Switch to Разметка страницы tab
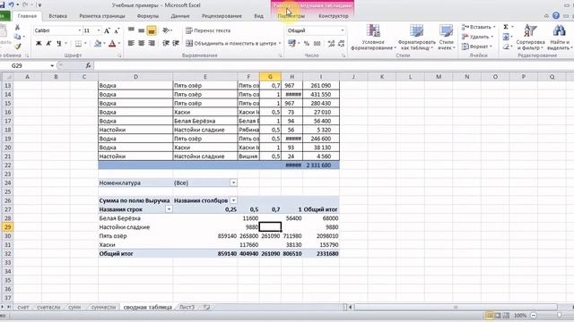Image resolution: width=574 pixels, height=322 pixels. click(x=102, y=16)
